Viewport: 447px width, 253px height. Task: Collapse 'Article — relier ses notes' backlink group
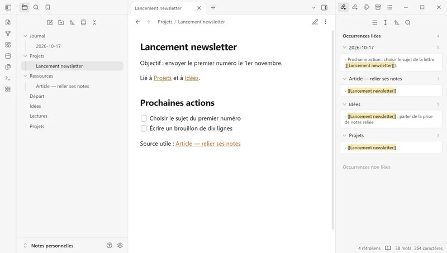coord(344,79)
